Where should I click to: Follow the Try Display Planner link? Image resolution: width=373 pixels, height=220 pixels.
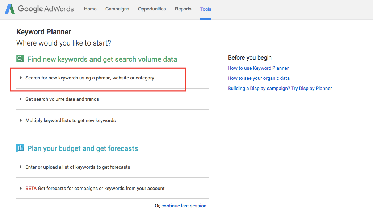pyautogui.click(x=311, y=88)
